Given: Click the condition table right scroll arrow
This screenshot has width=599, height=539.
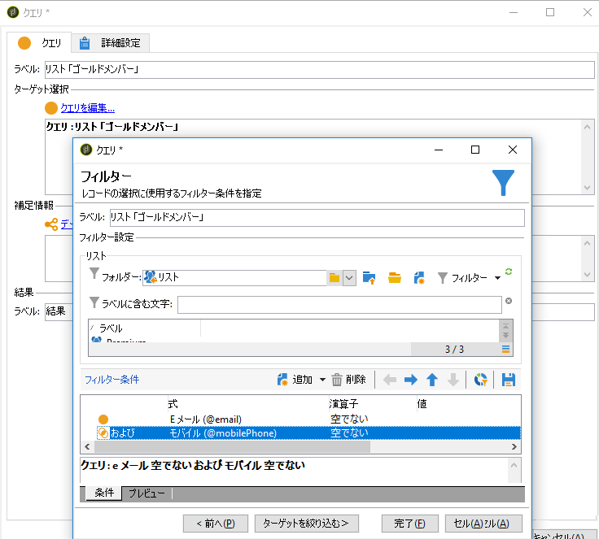Looking at the screenshot, I should [514, 446].
